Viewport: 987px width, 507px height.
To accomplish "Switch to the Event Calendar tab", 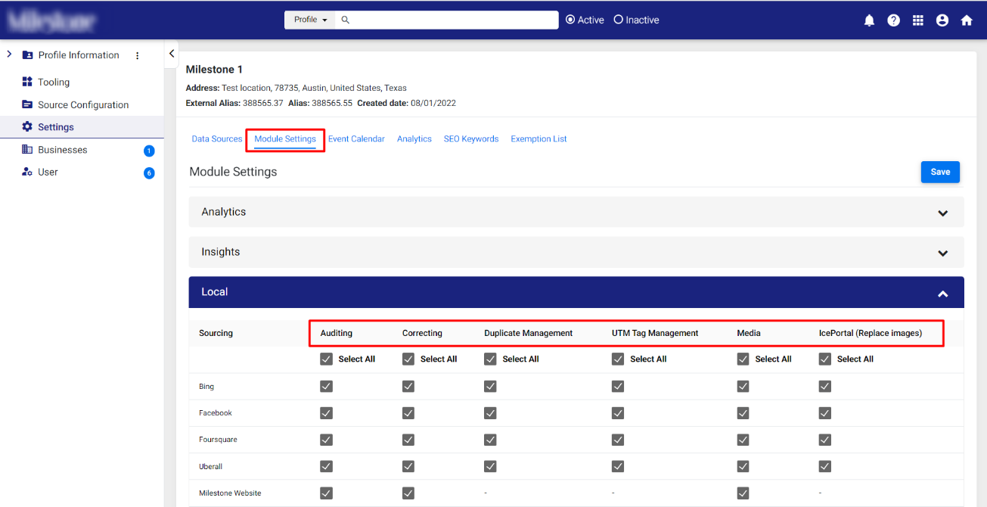I will pyautogui.click(x=356, y=139).
